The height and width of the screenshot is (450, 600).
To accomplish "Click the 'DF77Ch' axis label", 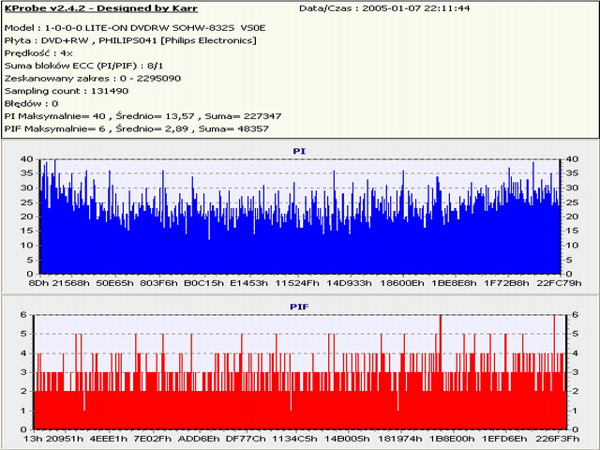I will point(246,439).
